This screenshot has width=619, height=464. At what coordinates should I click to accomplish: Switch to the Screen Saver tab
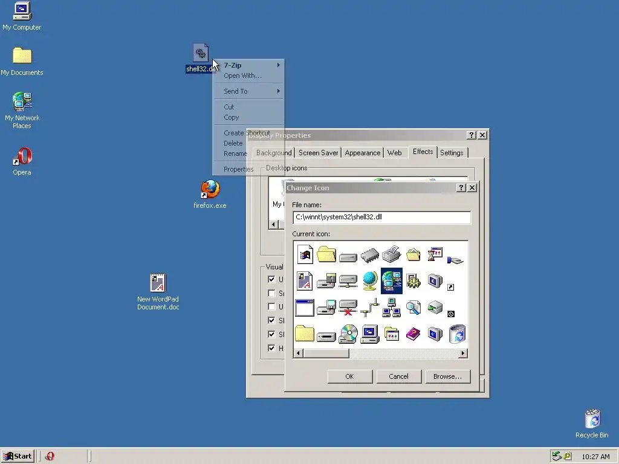pos(318,153)
